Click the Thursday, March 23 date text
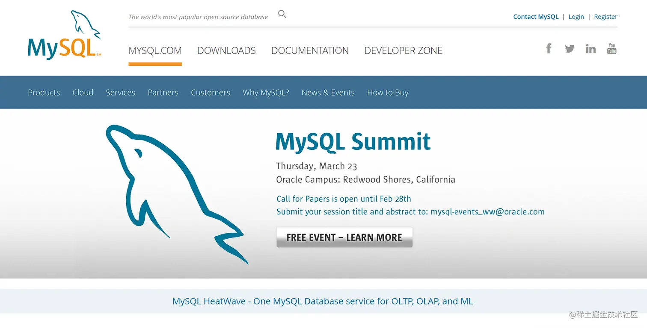 316,166
